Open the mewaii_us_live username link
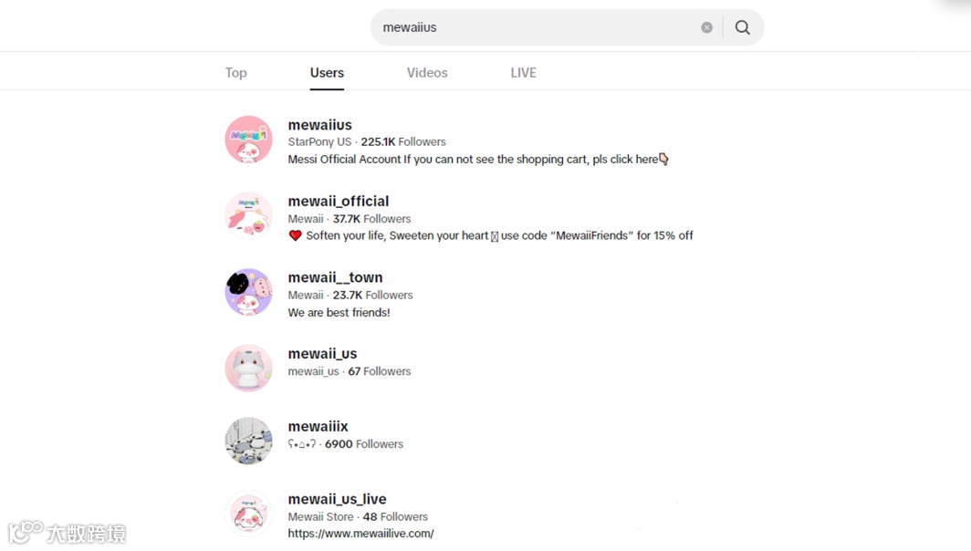Image resolution: width=971 pixels, height=551 pixels. pyautogui.click(x=337, y=499)
